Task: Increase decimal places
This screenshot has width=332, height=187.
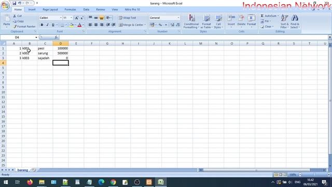Action: (x=172, y=25)
